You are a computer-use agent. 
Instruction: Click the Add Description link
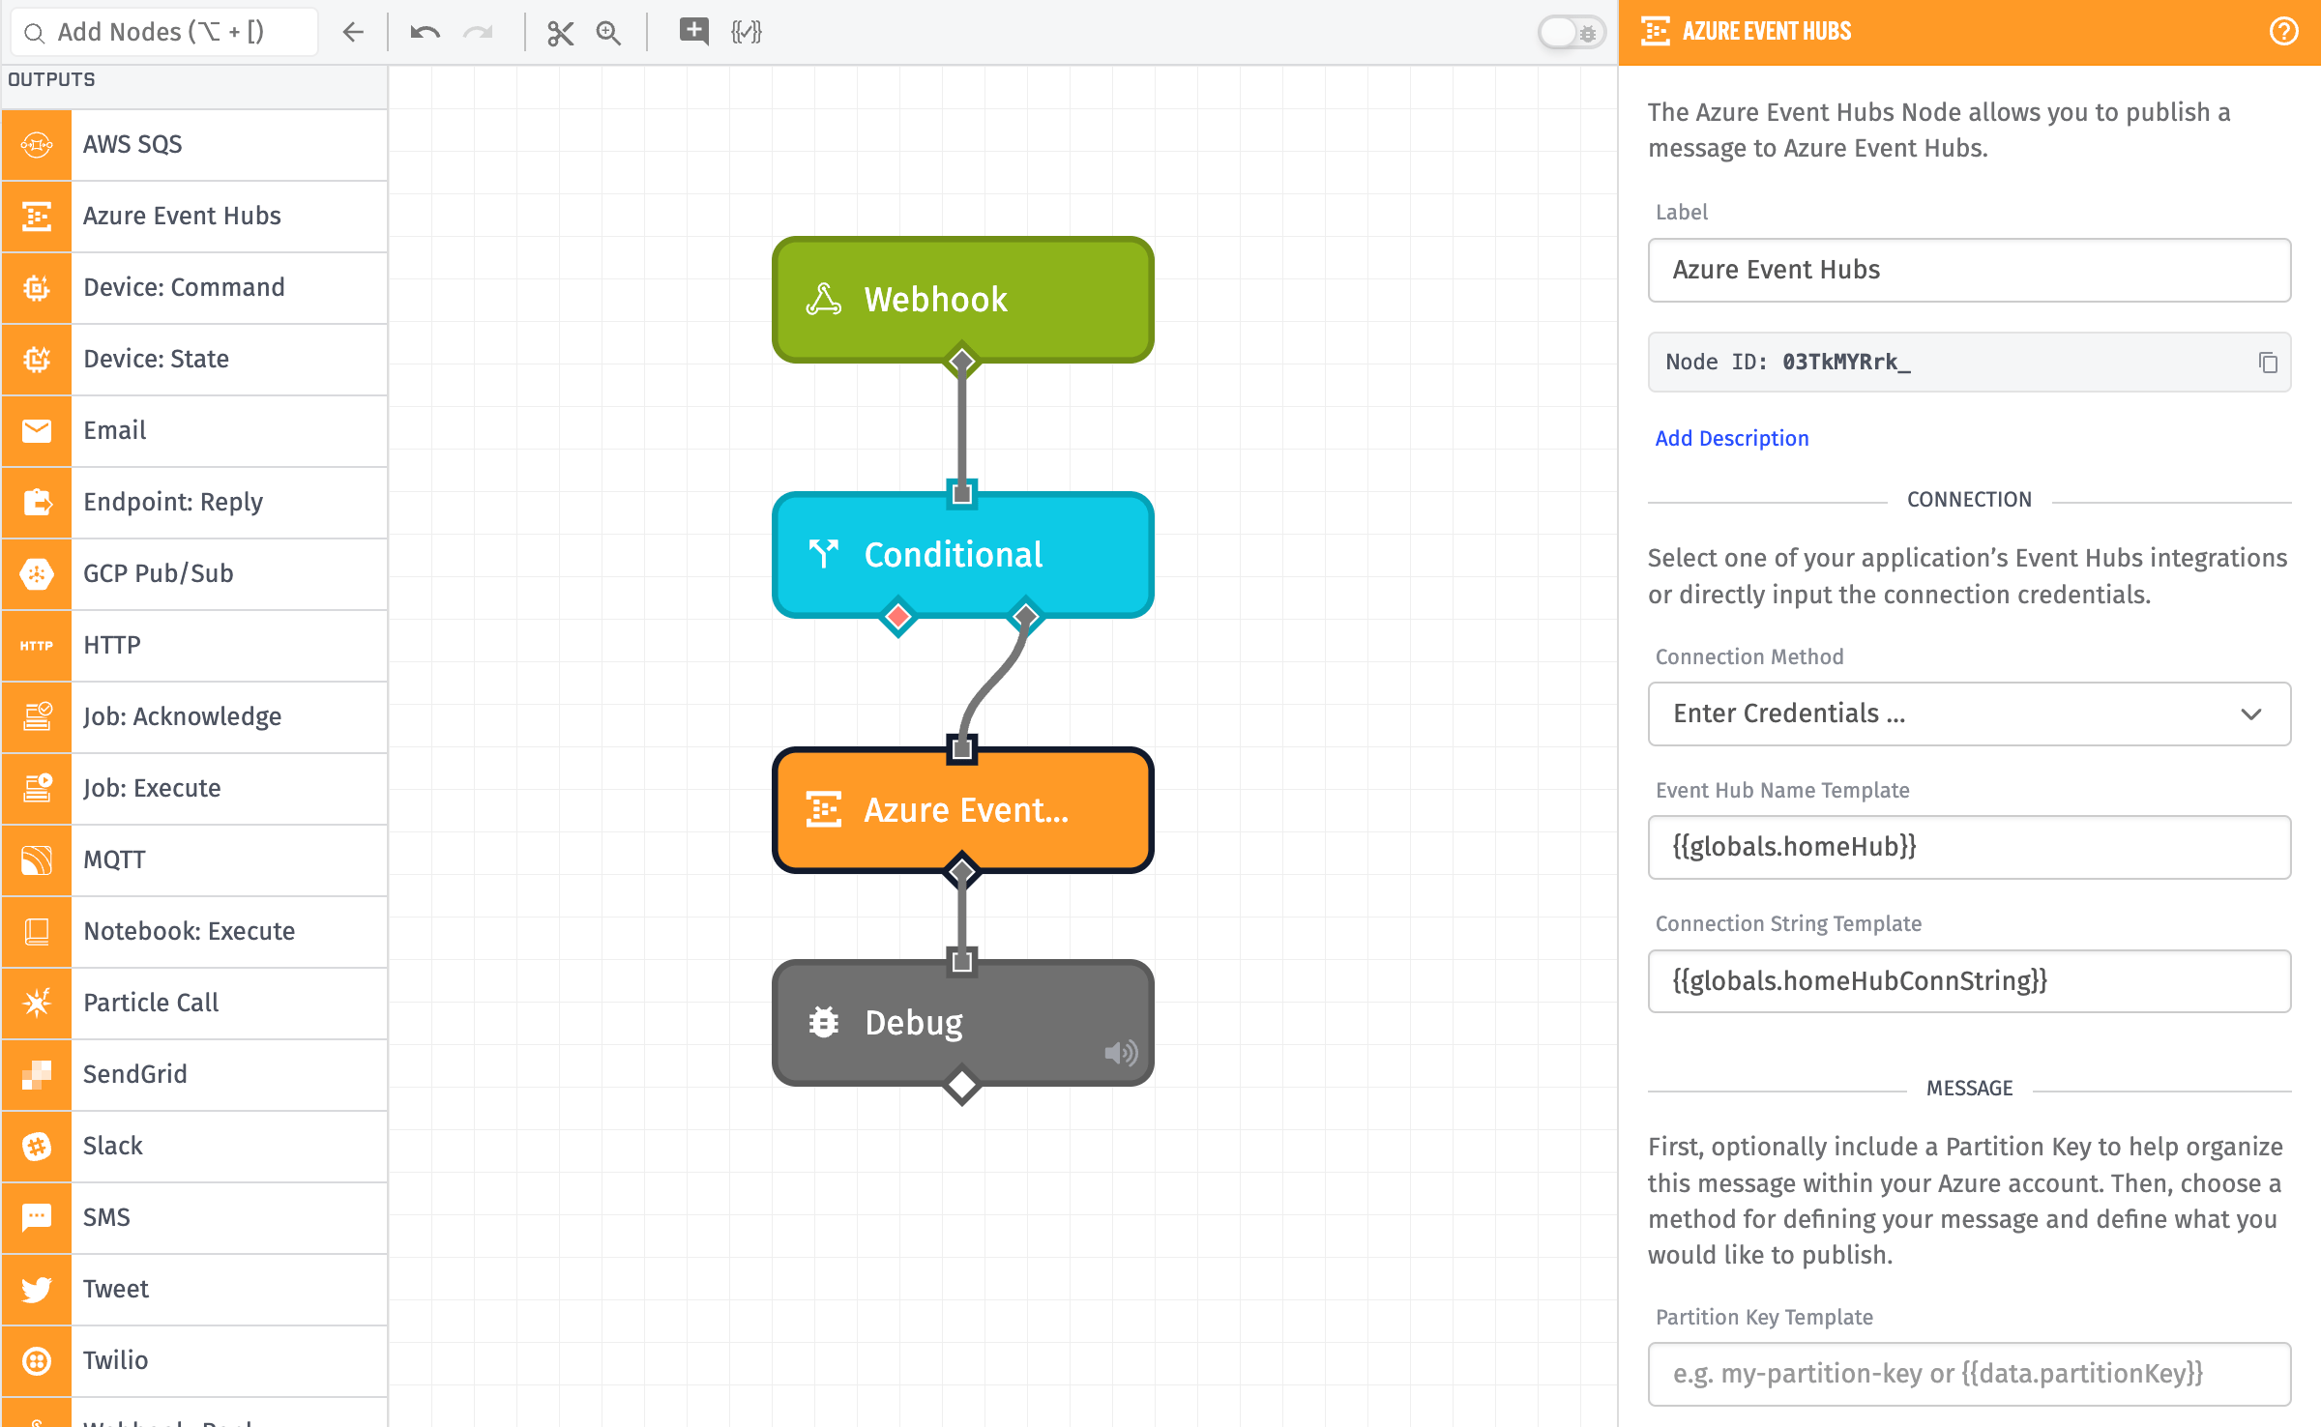coord(1731,438)
